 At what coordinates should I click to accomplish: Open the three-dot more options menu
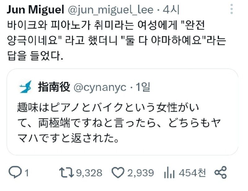pos(232,9)
